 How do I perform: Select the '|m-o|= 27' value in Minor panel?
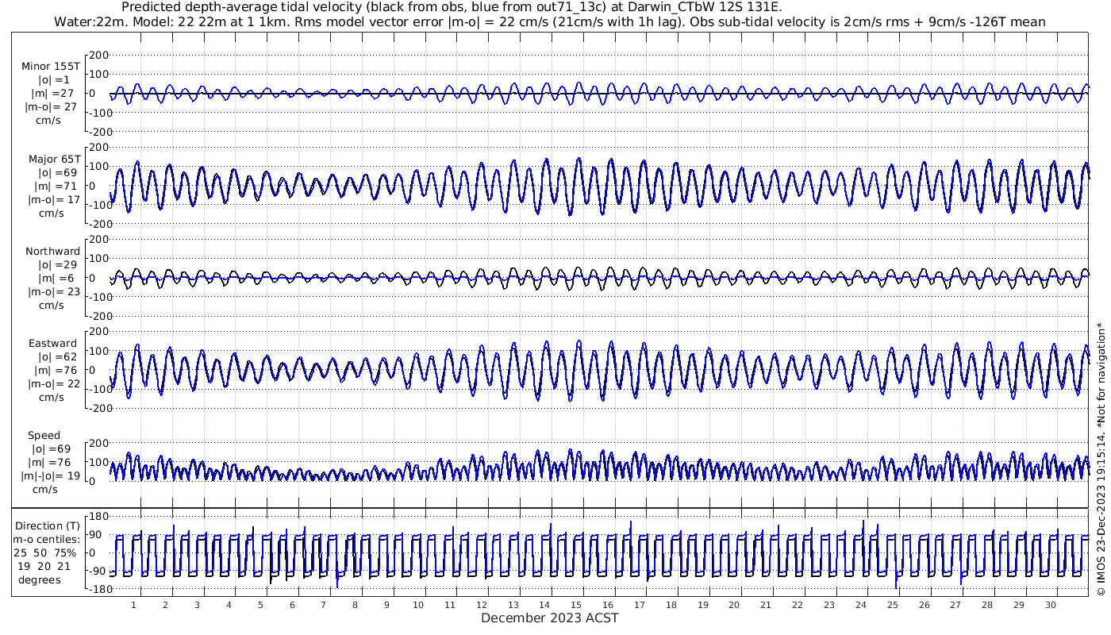(52, 107)
